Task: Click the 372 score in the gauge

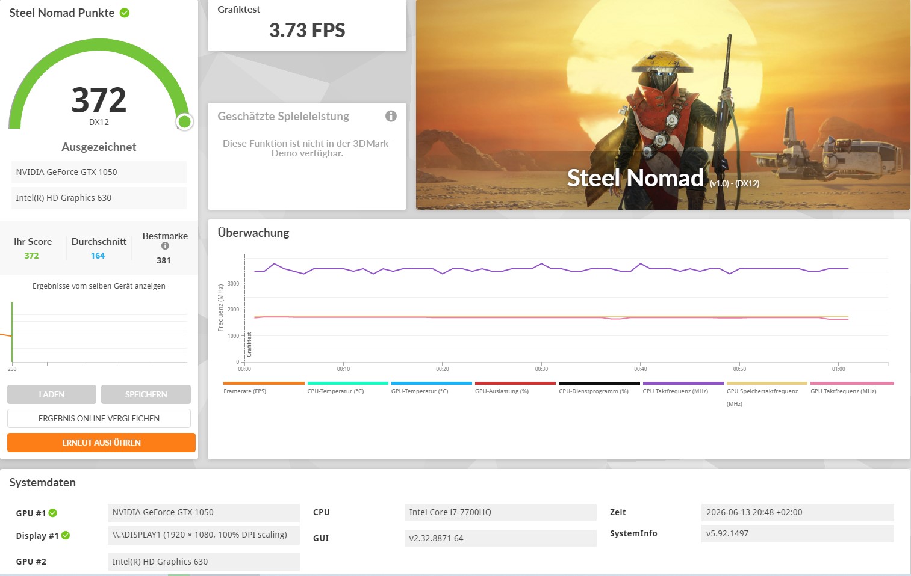Action: (99, 100)
